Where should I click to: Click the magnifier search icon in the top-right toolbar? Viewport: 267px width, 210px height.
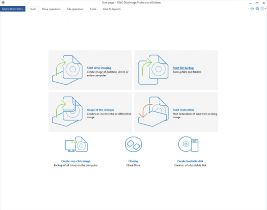tap(257, 9)
